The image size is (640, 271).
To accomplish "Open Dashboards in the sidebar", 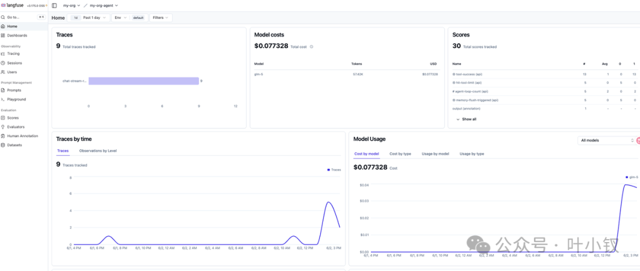I will (x=24, y=36).
